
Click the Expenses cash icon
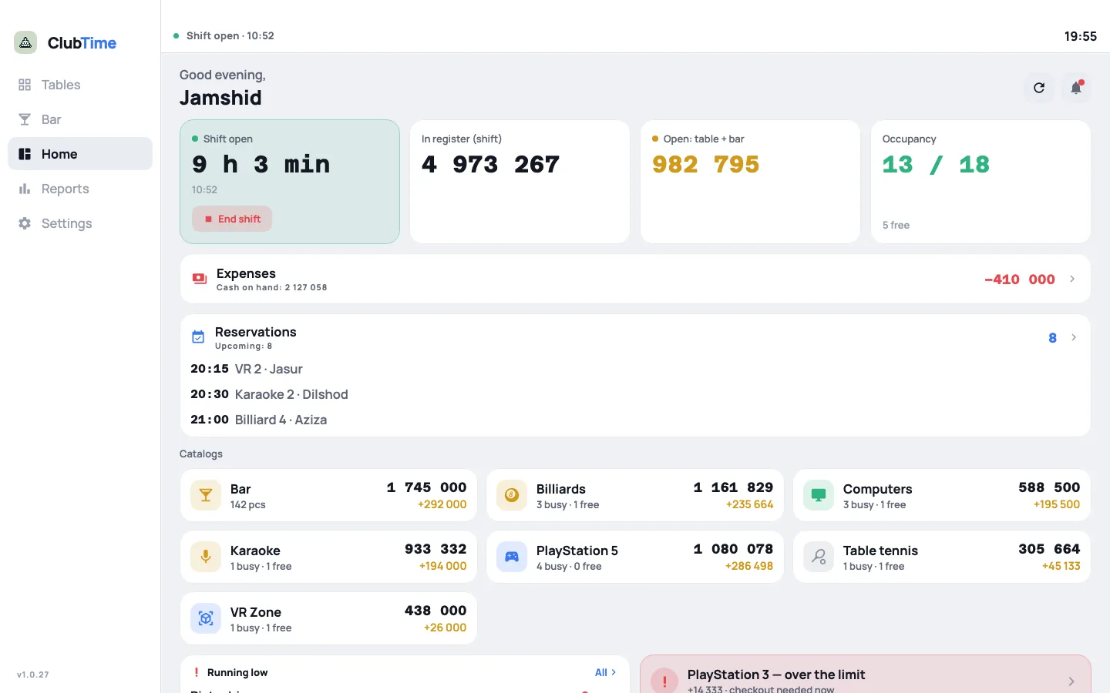(200, 279)
